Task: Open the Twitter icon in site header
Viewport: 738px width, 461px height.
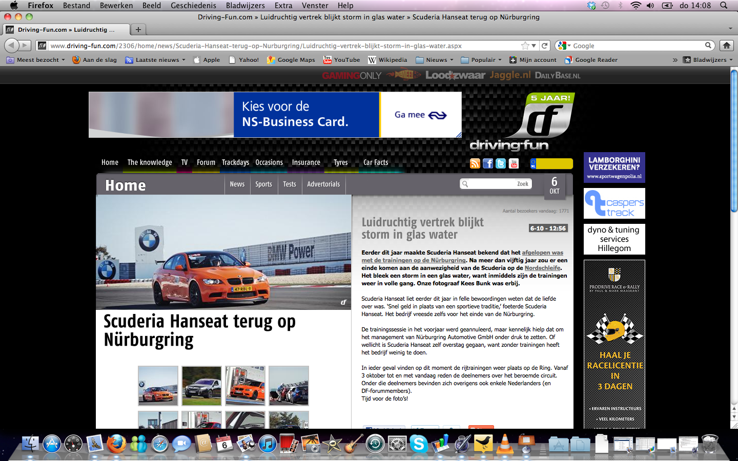Action: coord(501,163)
